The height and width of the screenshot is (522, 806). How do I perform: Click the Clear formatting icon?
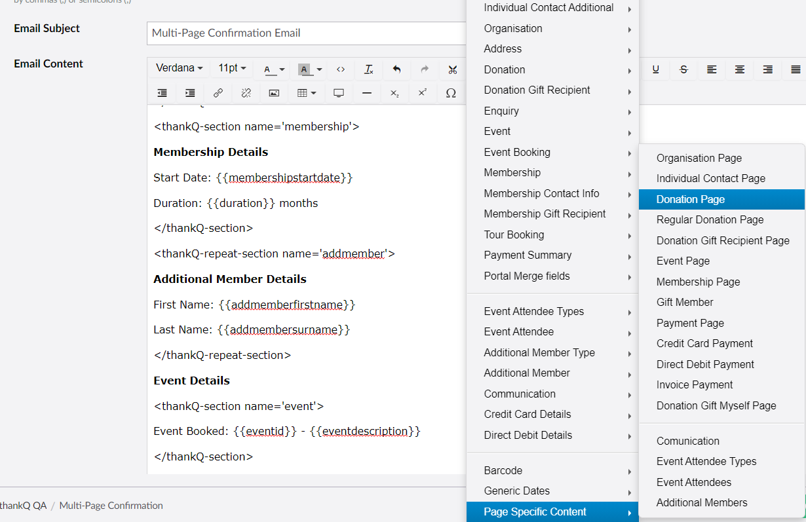point(368,69)
